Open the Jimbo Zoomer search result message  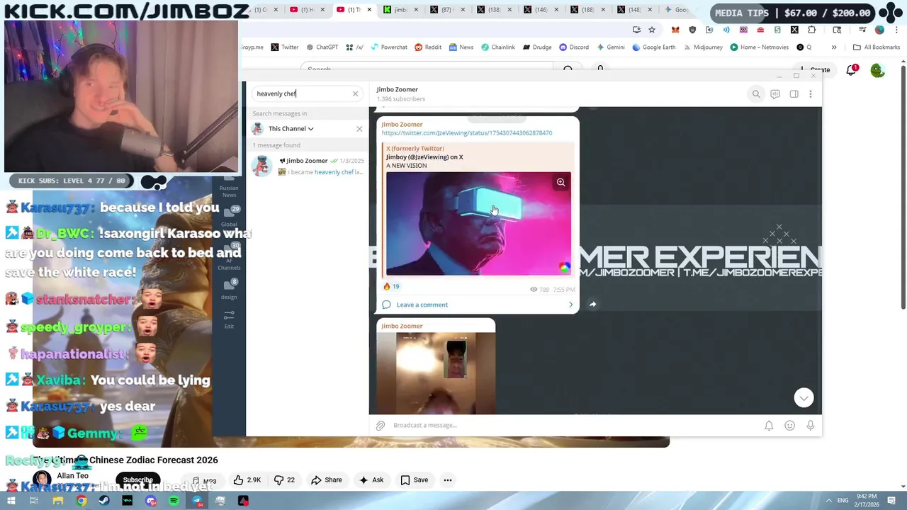coord(308,166)
